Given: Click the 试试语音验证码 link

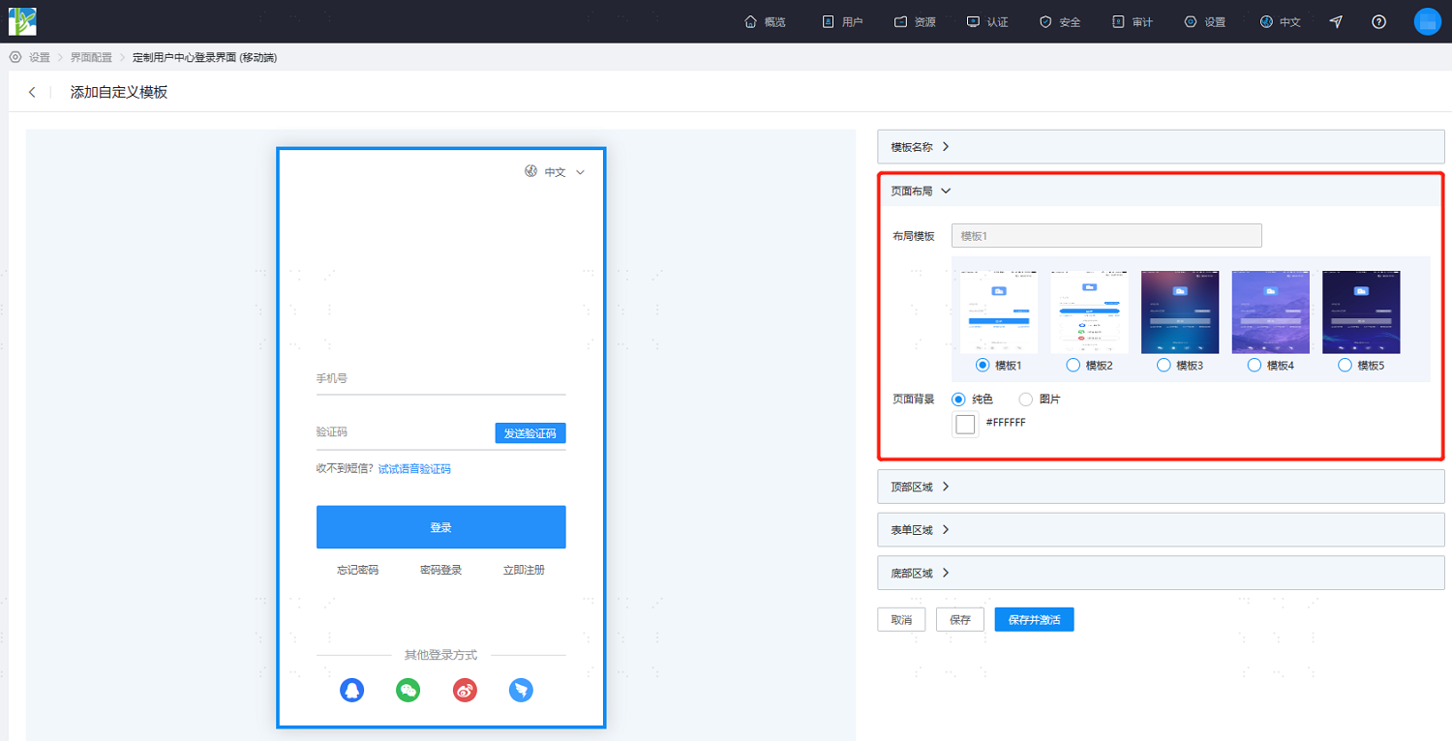Looking at the screenshot, I should (x=414, y=469).
